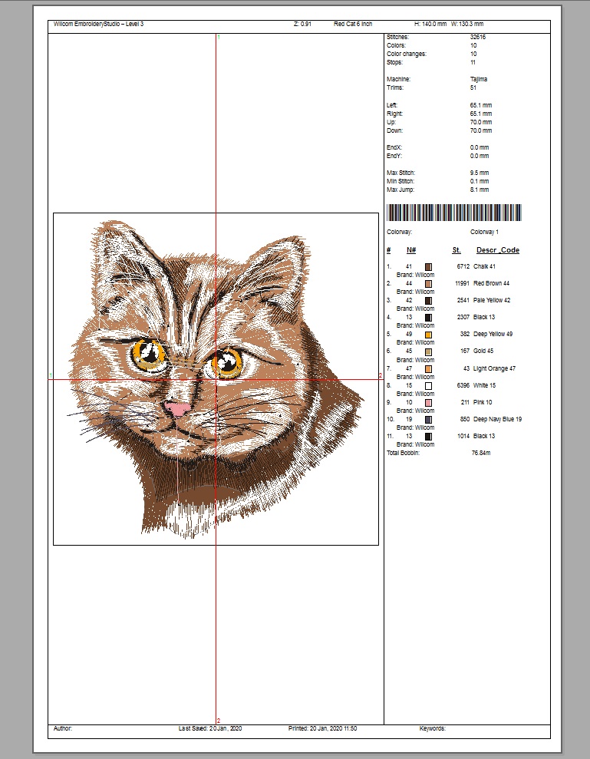The image size is (590, 759).
Task: Click the Tajima machine value
Action: (x=479, y=79)
